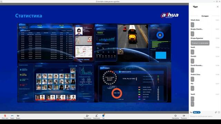The height and width of the screenshot is (124, 221).
Task: Click the window restore button in title bar
Action: 217,1
